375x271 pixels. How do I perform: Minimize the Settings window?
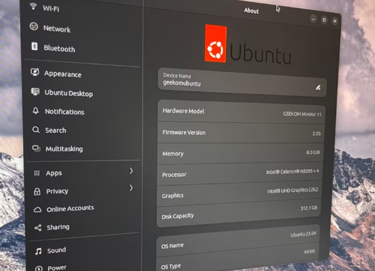click(x=313, y=19)
